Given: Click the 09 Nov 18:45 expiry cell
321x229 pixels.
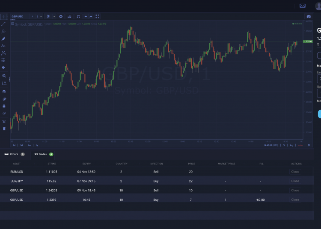Looking at the screenshot, I should (x=86, y=191).
